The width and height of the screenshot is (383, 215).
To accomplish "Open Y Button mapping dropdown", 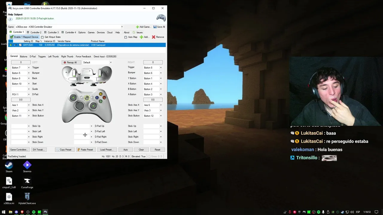I will pyautogui.click(x=153, y=79).
